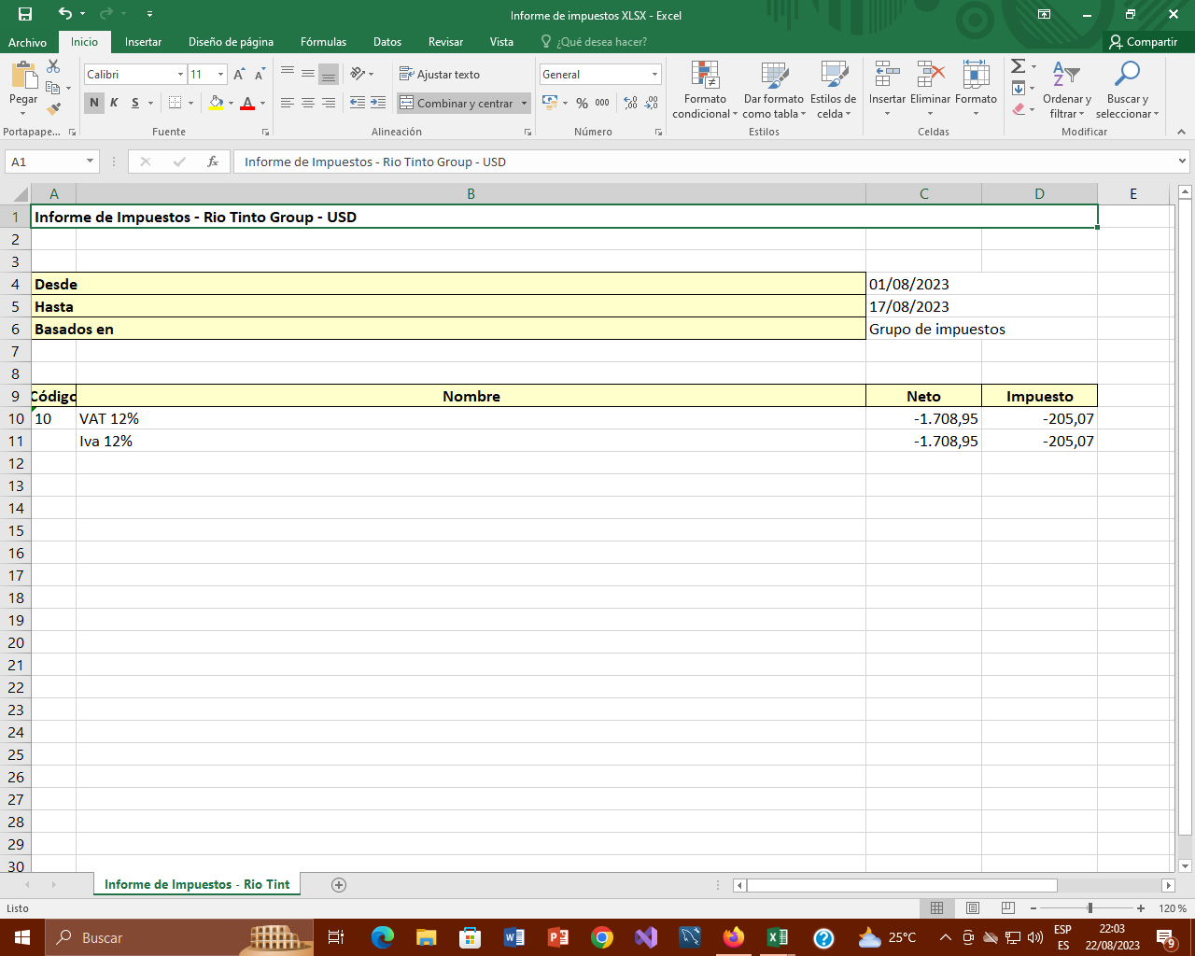1195x956 pixels.
Task: Undo the last action
Action: (64, 14)
